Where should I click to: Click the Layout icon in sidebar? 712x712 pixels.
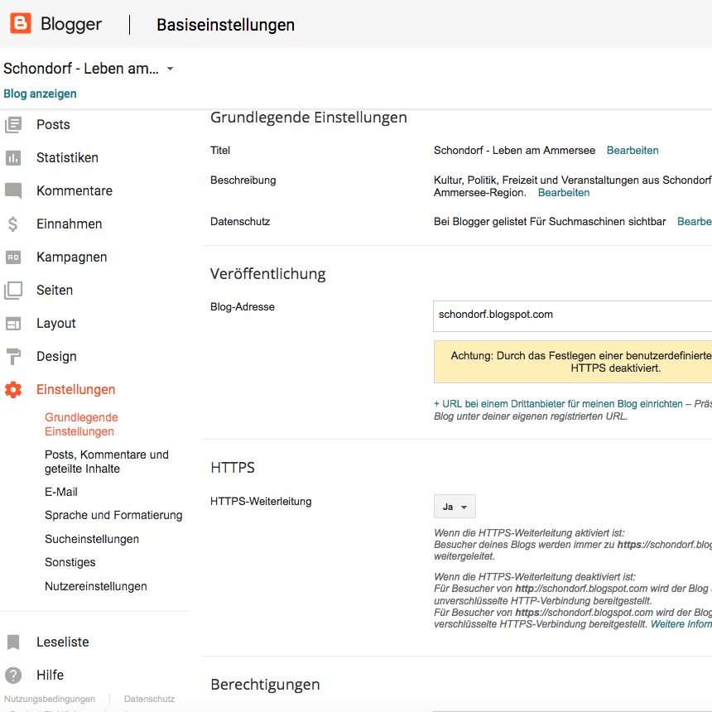(13, 324)
